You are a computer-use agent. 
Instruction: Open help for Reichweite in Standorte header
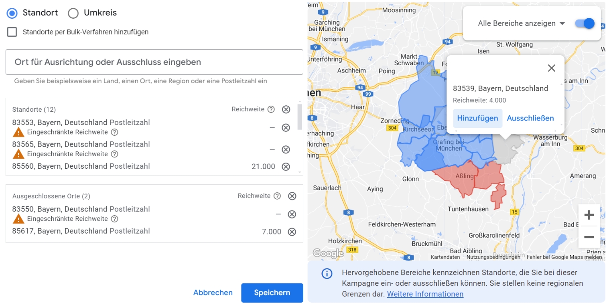271,109
